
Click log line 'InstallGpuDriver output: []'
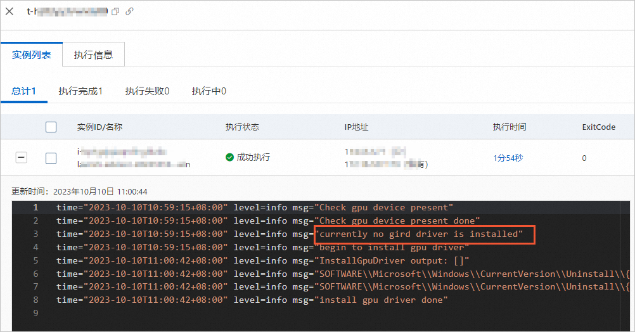(262, 261)
